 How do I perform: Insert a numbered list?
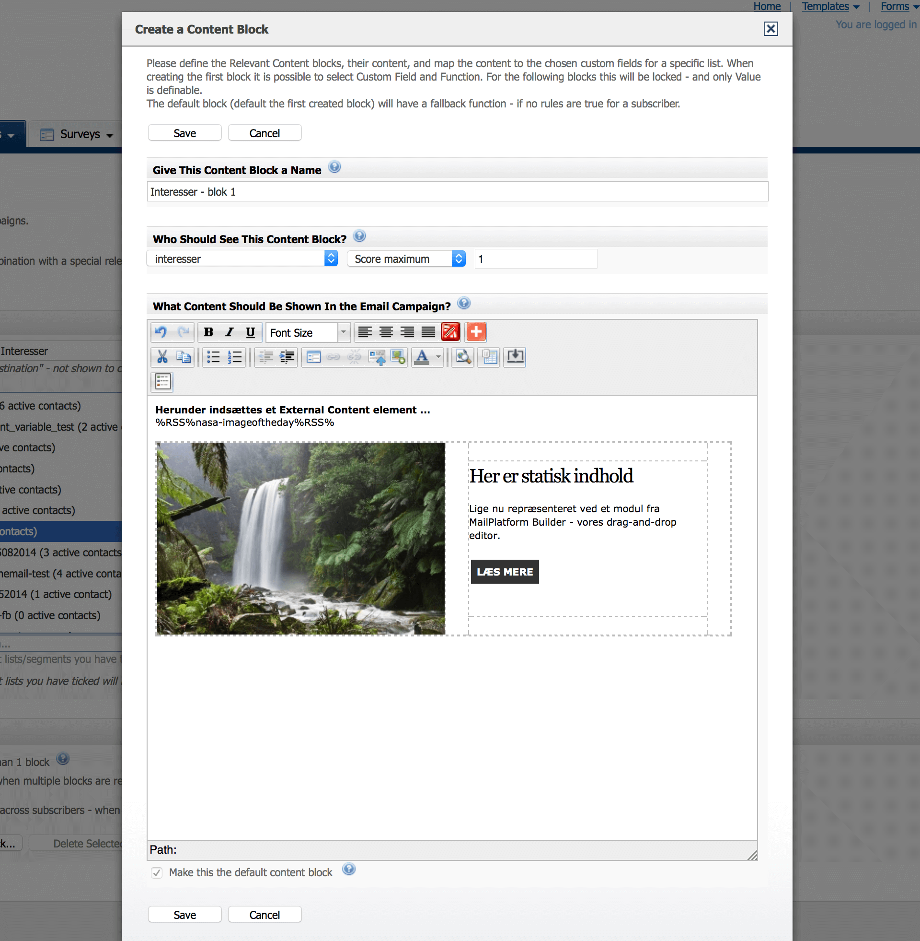(x=235, y=357)
